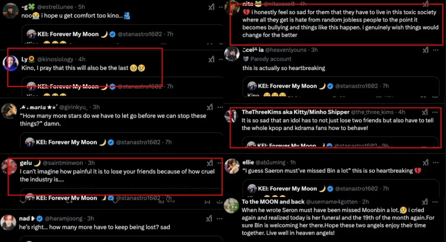This screenshot has height=242, width=446.
Task: Click ellie's profile avatar
Action: coord(232,166)
